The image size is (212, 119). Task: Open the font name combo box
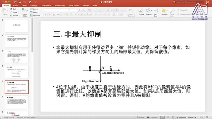[56, 10]
